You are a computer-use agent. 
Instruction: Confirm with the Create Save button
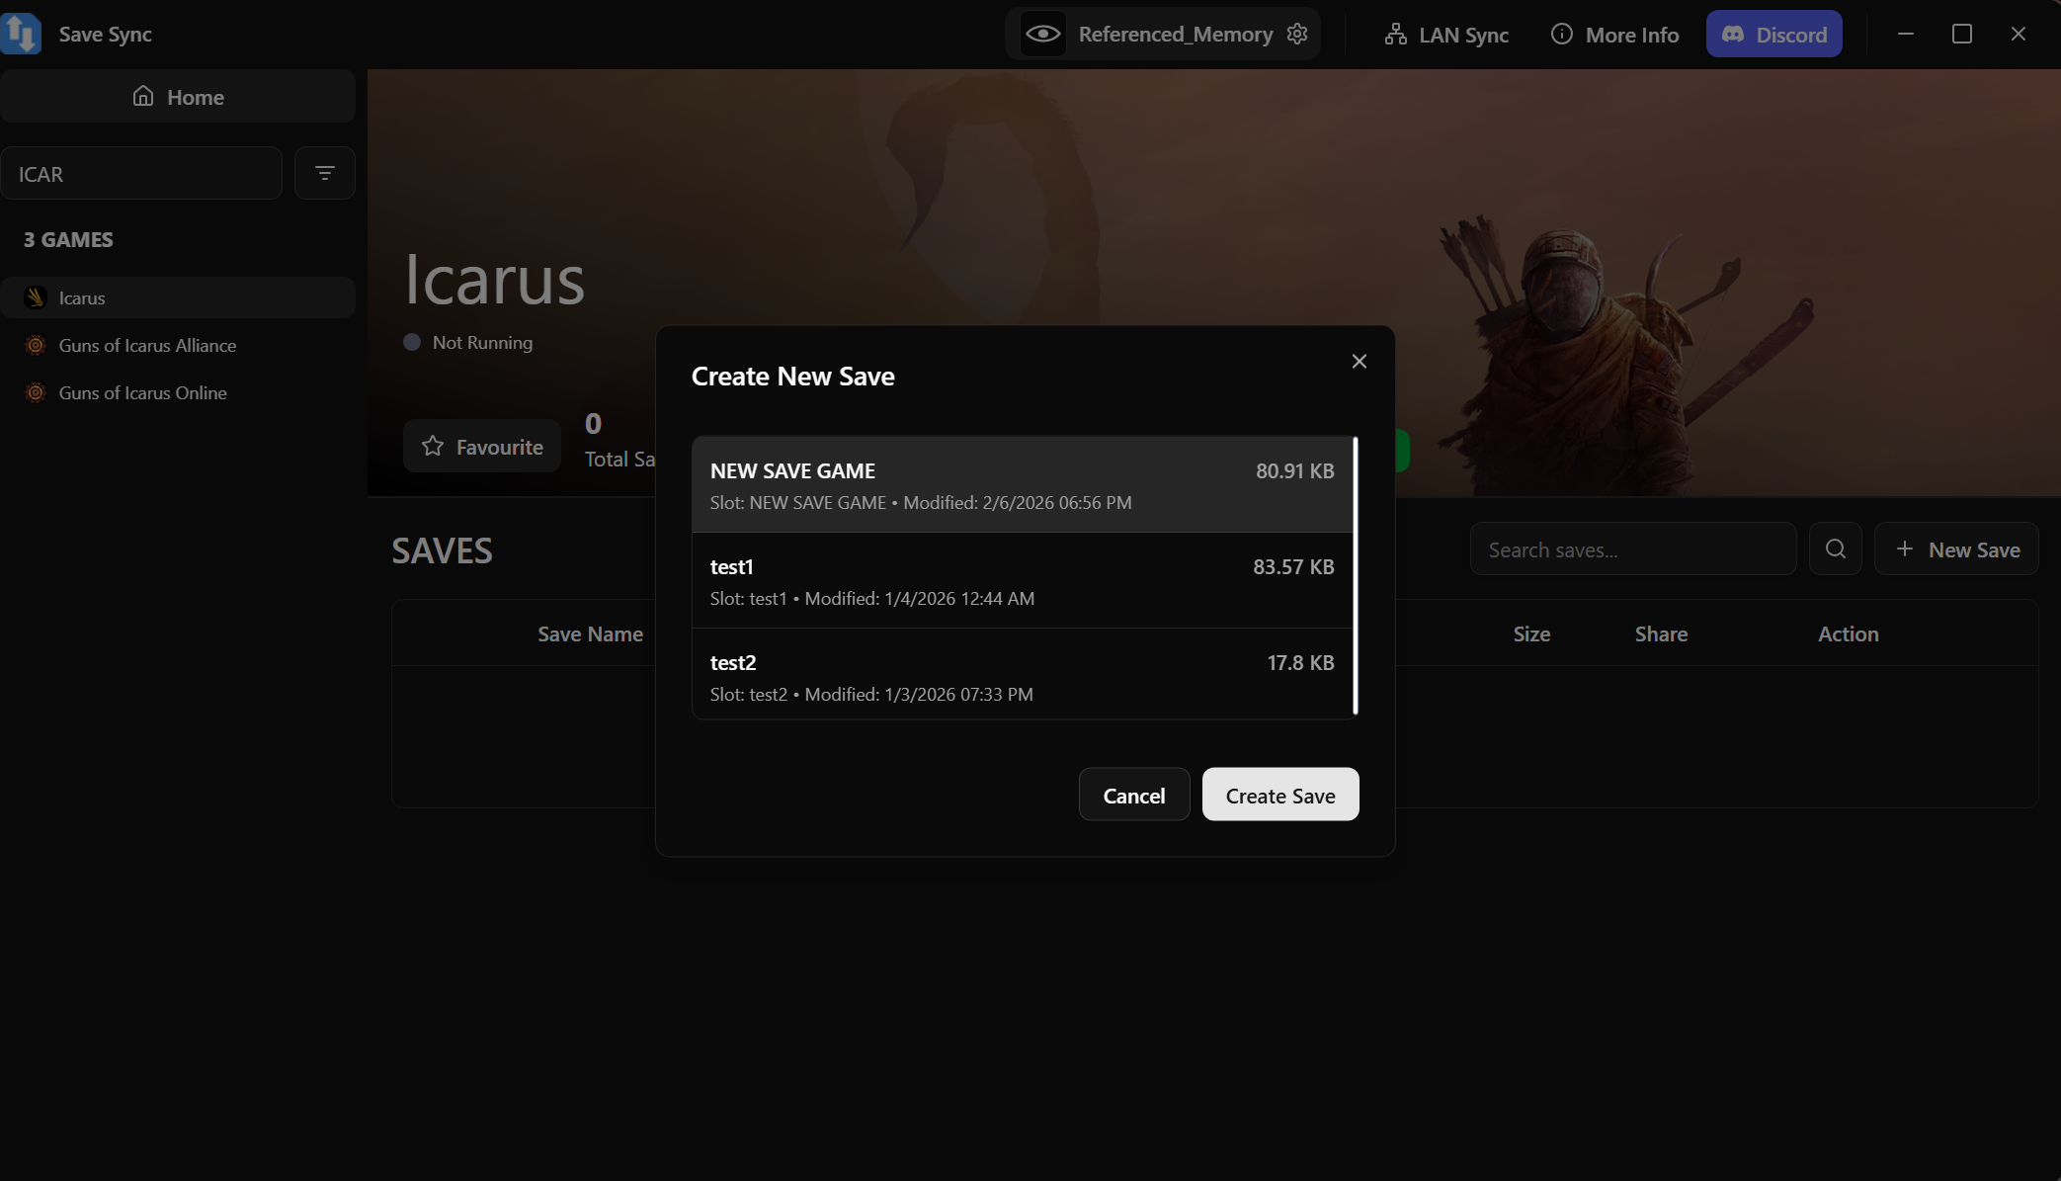1280,795
